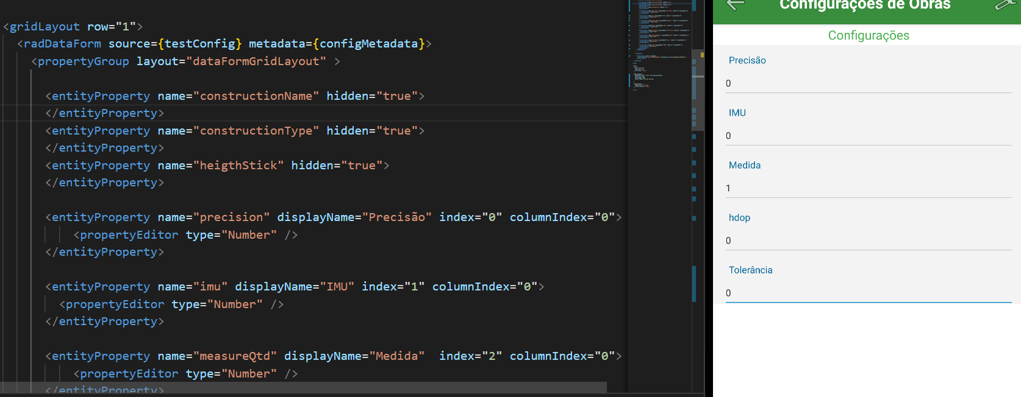1021x397 pixels.
Task: Click the "testConfig" binding in the code
Action: coord(199,43)
